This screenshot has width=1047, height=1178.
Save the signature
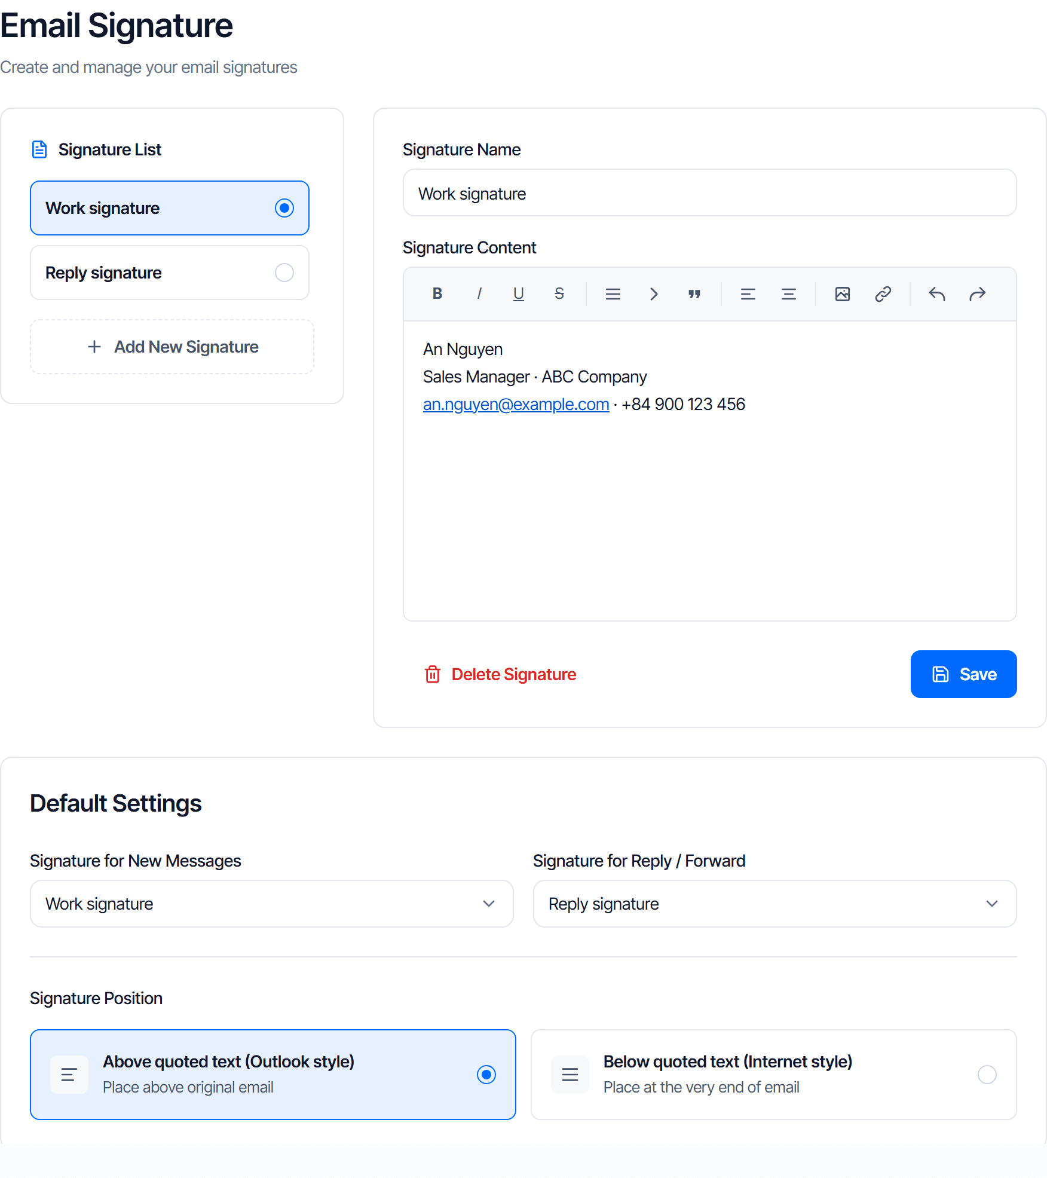pyautogui.click(x=964, y=674)
